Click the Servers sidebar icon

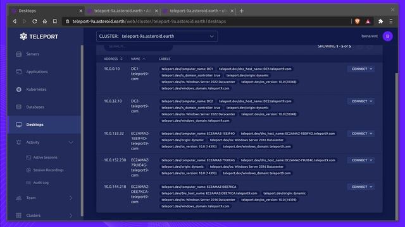click(x=19, y=54)
